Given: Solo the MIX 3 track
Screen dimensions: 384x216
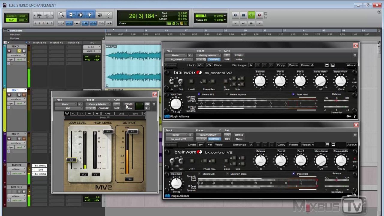Looking at the screenshot, I should (x=19, y=51).
